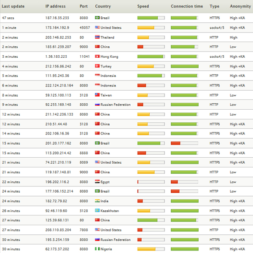Select the Port column header

(x=83, y=6)
